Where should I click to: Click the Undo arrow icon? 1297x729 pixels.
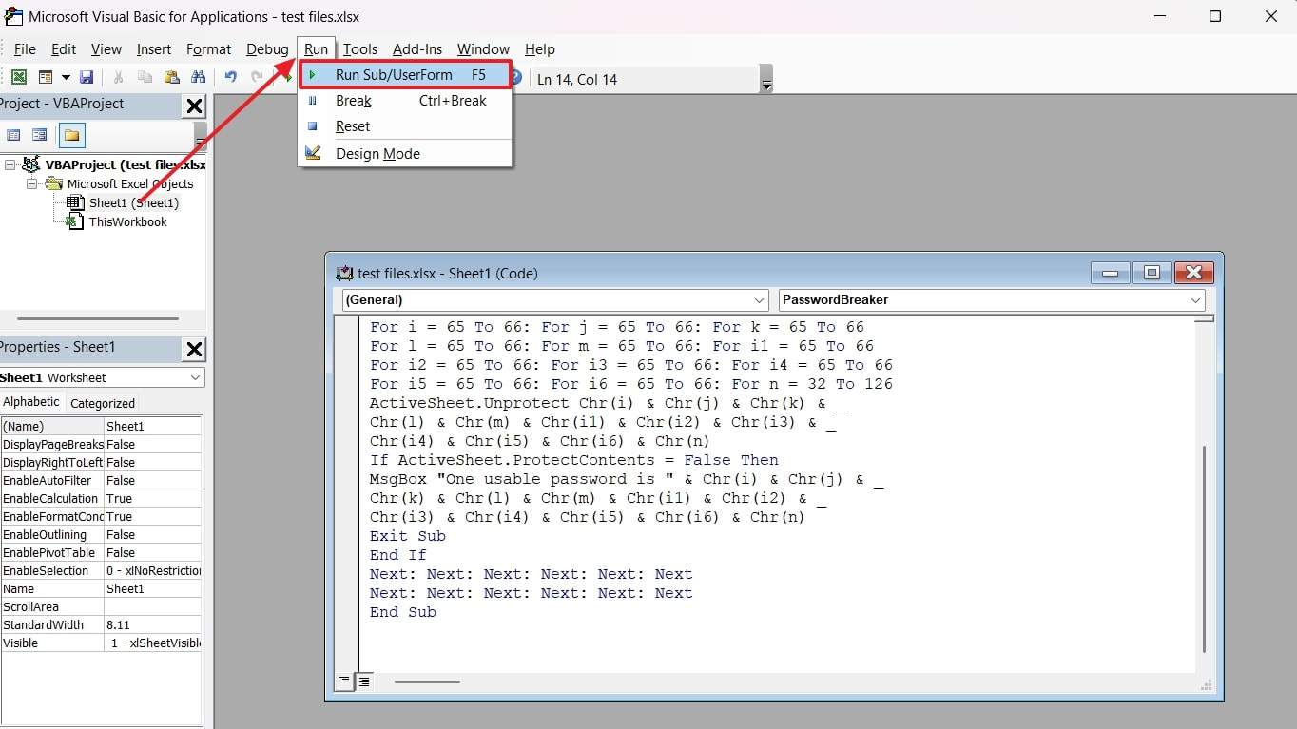230,77
